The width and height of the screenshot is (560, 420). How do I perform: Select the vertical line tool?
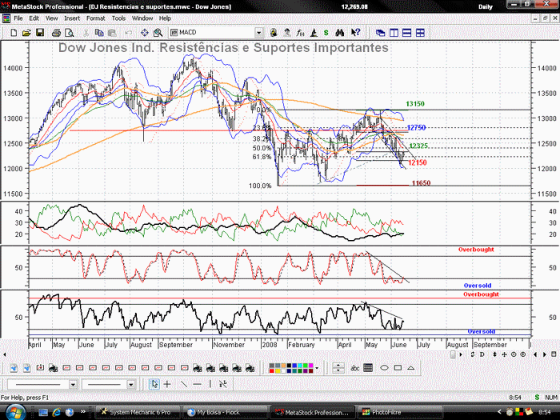point(210,384)
